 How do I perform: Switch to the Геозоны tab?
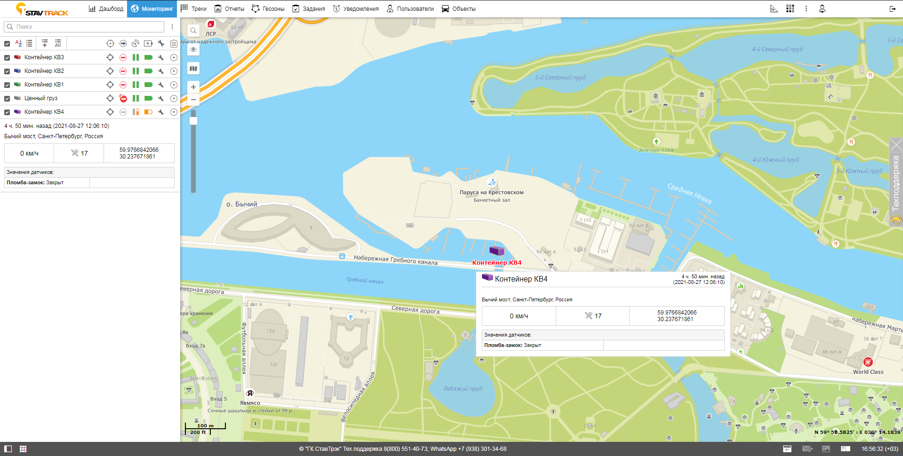point(268,8)
